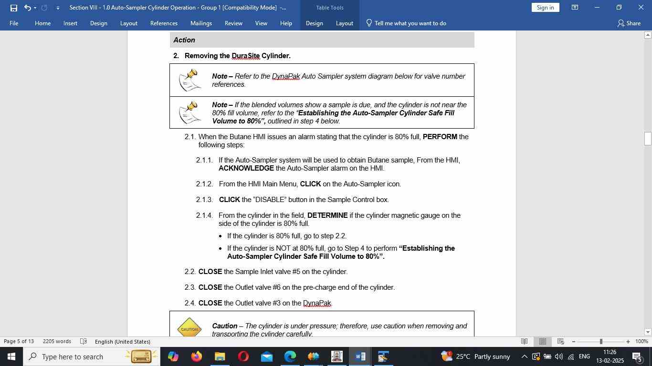
Task: Click the Share button
Action: coord(629,23)
